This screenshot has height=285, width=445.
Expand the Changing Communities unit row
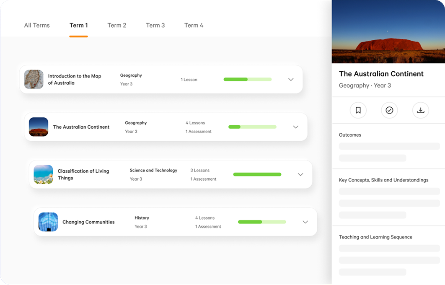(x=305, y=222)
